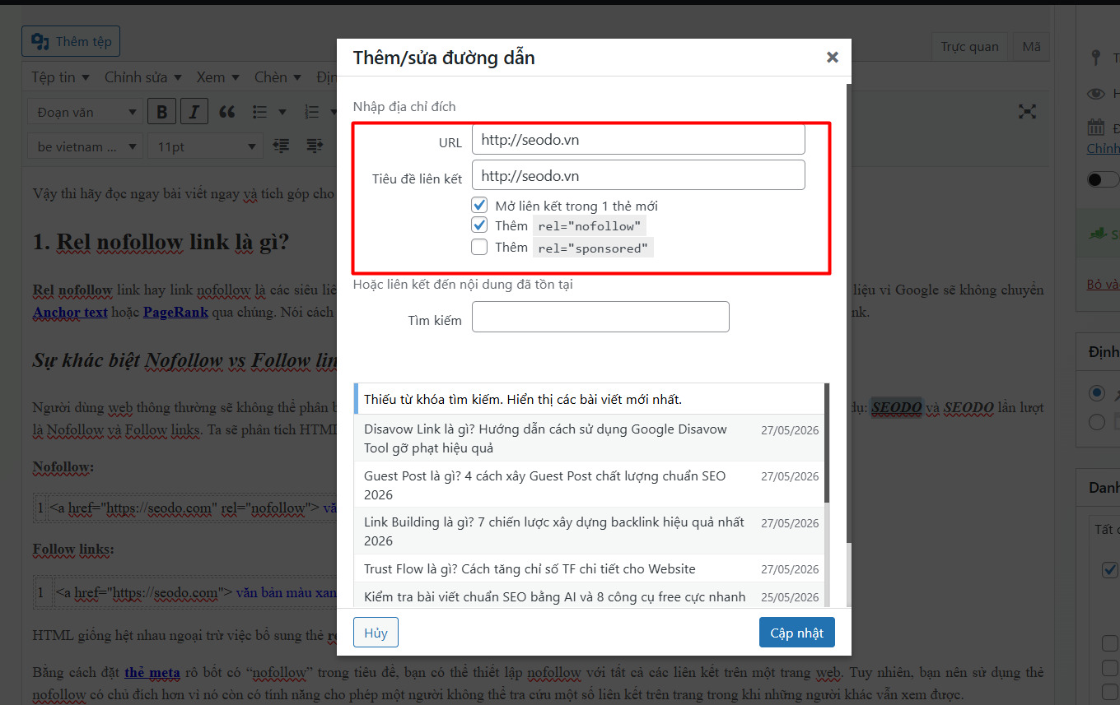Click the search results list scrollbar
The image size is (1120, 705).
[827, 444]
